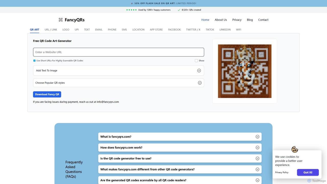Focus the Enter a Website URL field
The height and width of the screenshot is (184, 327).
point(119,52)
